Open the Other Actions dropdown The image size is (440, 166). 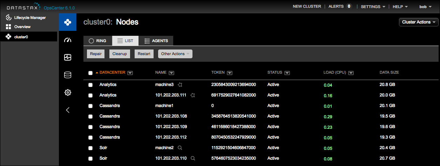175,54
